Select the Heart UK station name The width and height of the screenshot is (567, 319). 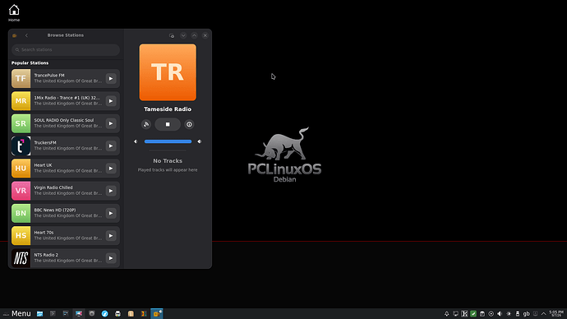point(43,165)
